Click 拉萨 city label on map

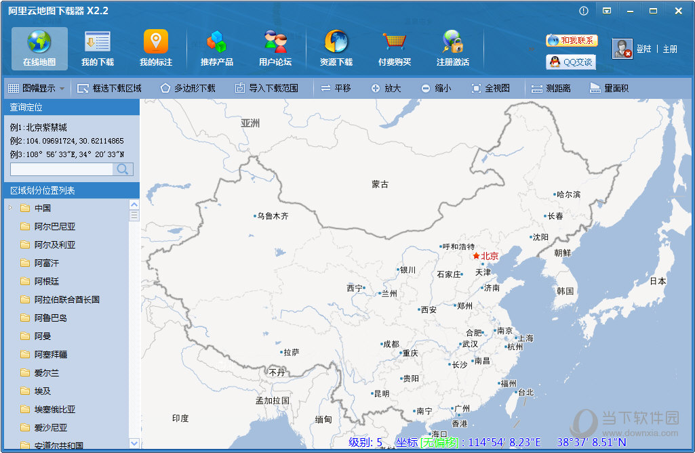[x=291, y=353]
